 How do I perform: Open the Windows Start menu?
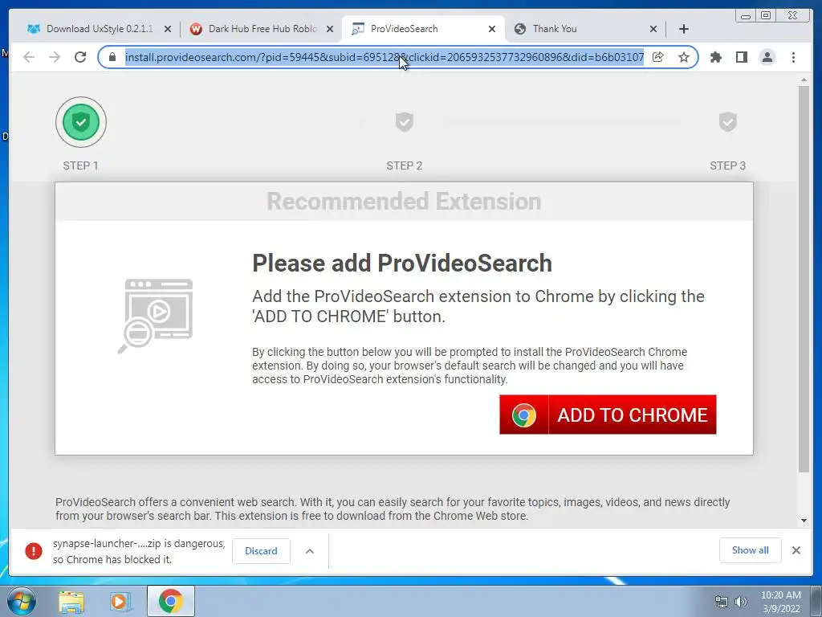coord(22,602)
